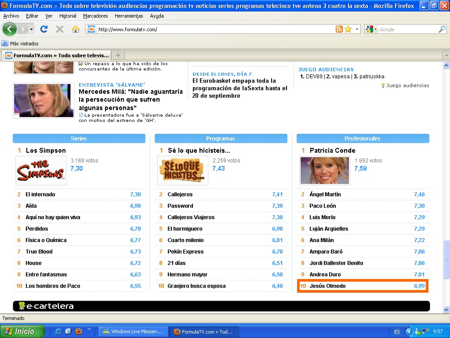The height and width of the screenshot is (338, 450).
Task: Open the Herramientas menu
Action: 129,16
